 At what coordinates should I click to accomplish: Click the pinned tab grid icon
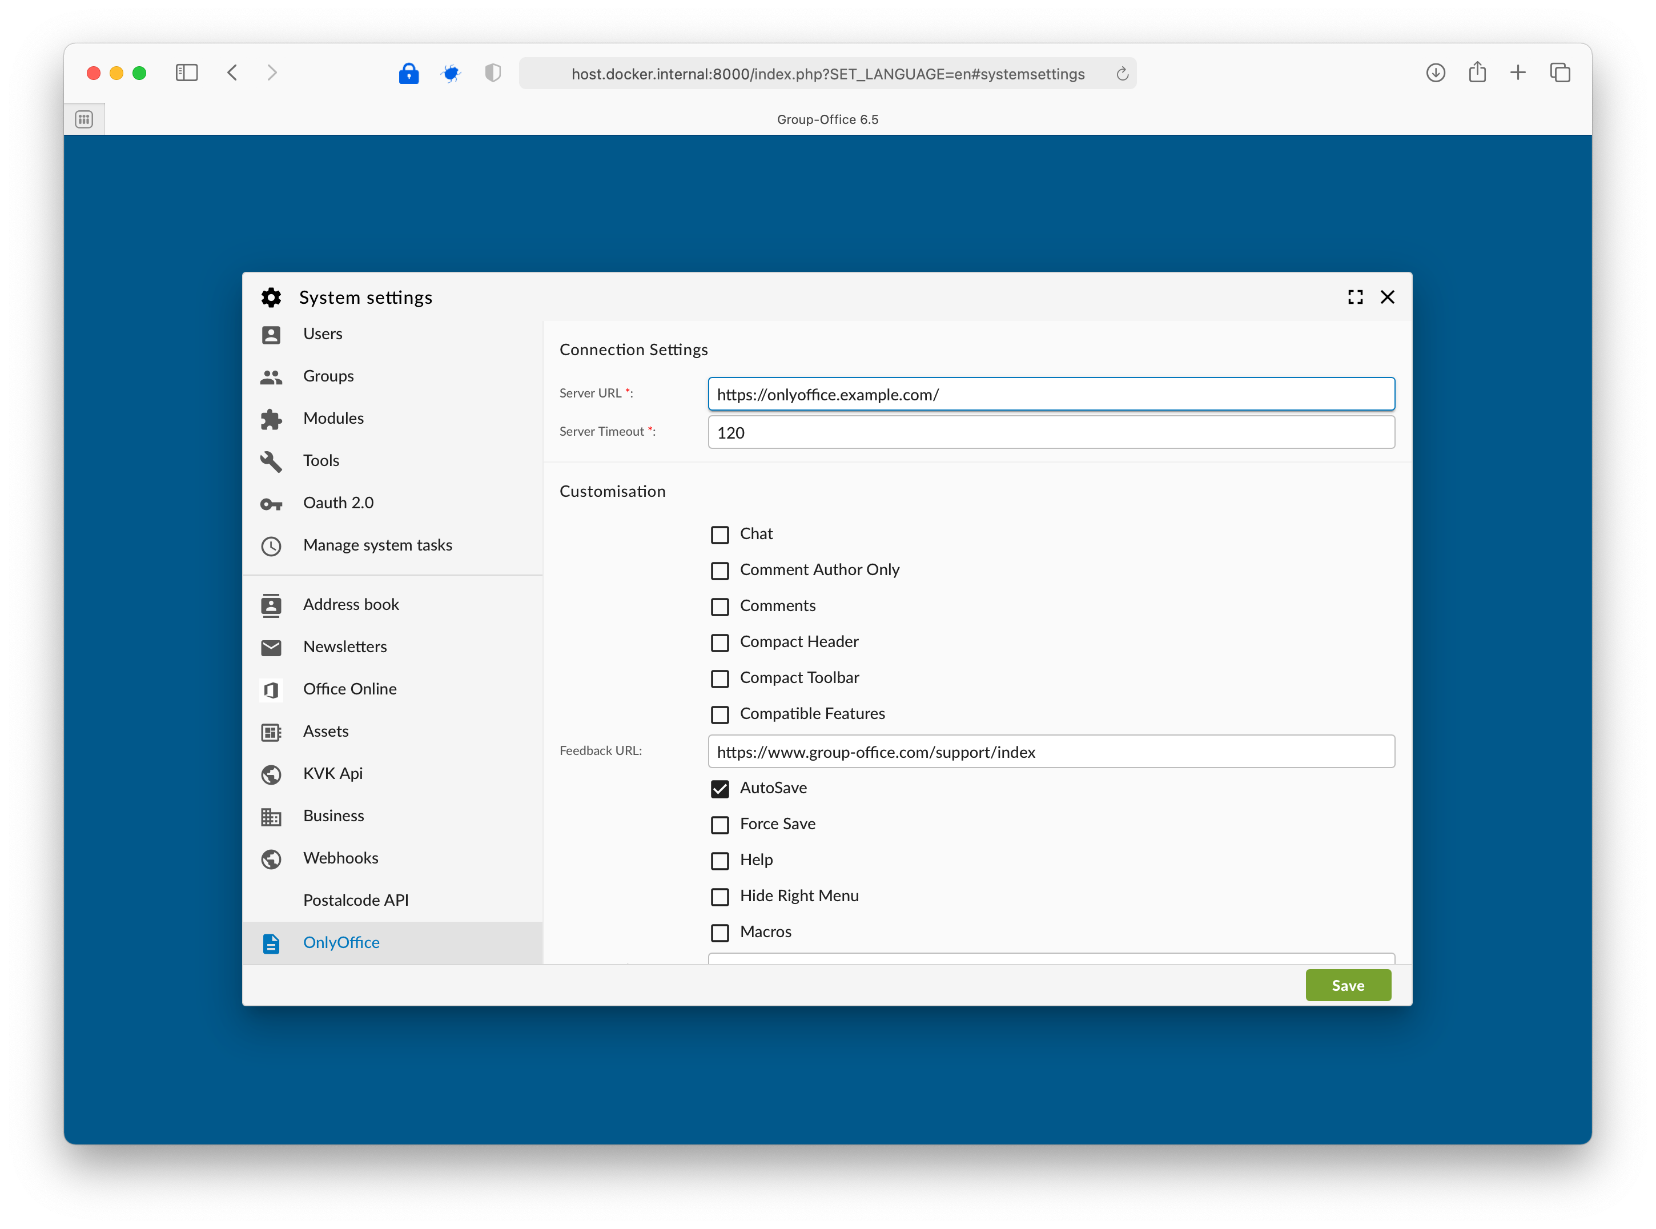point(84,120)
